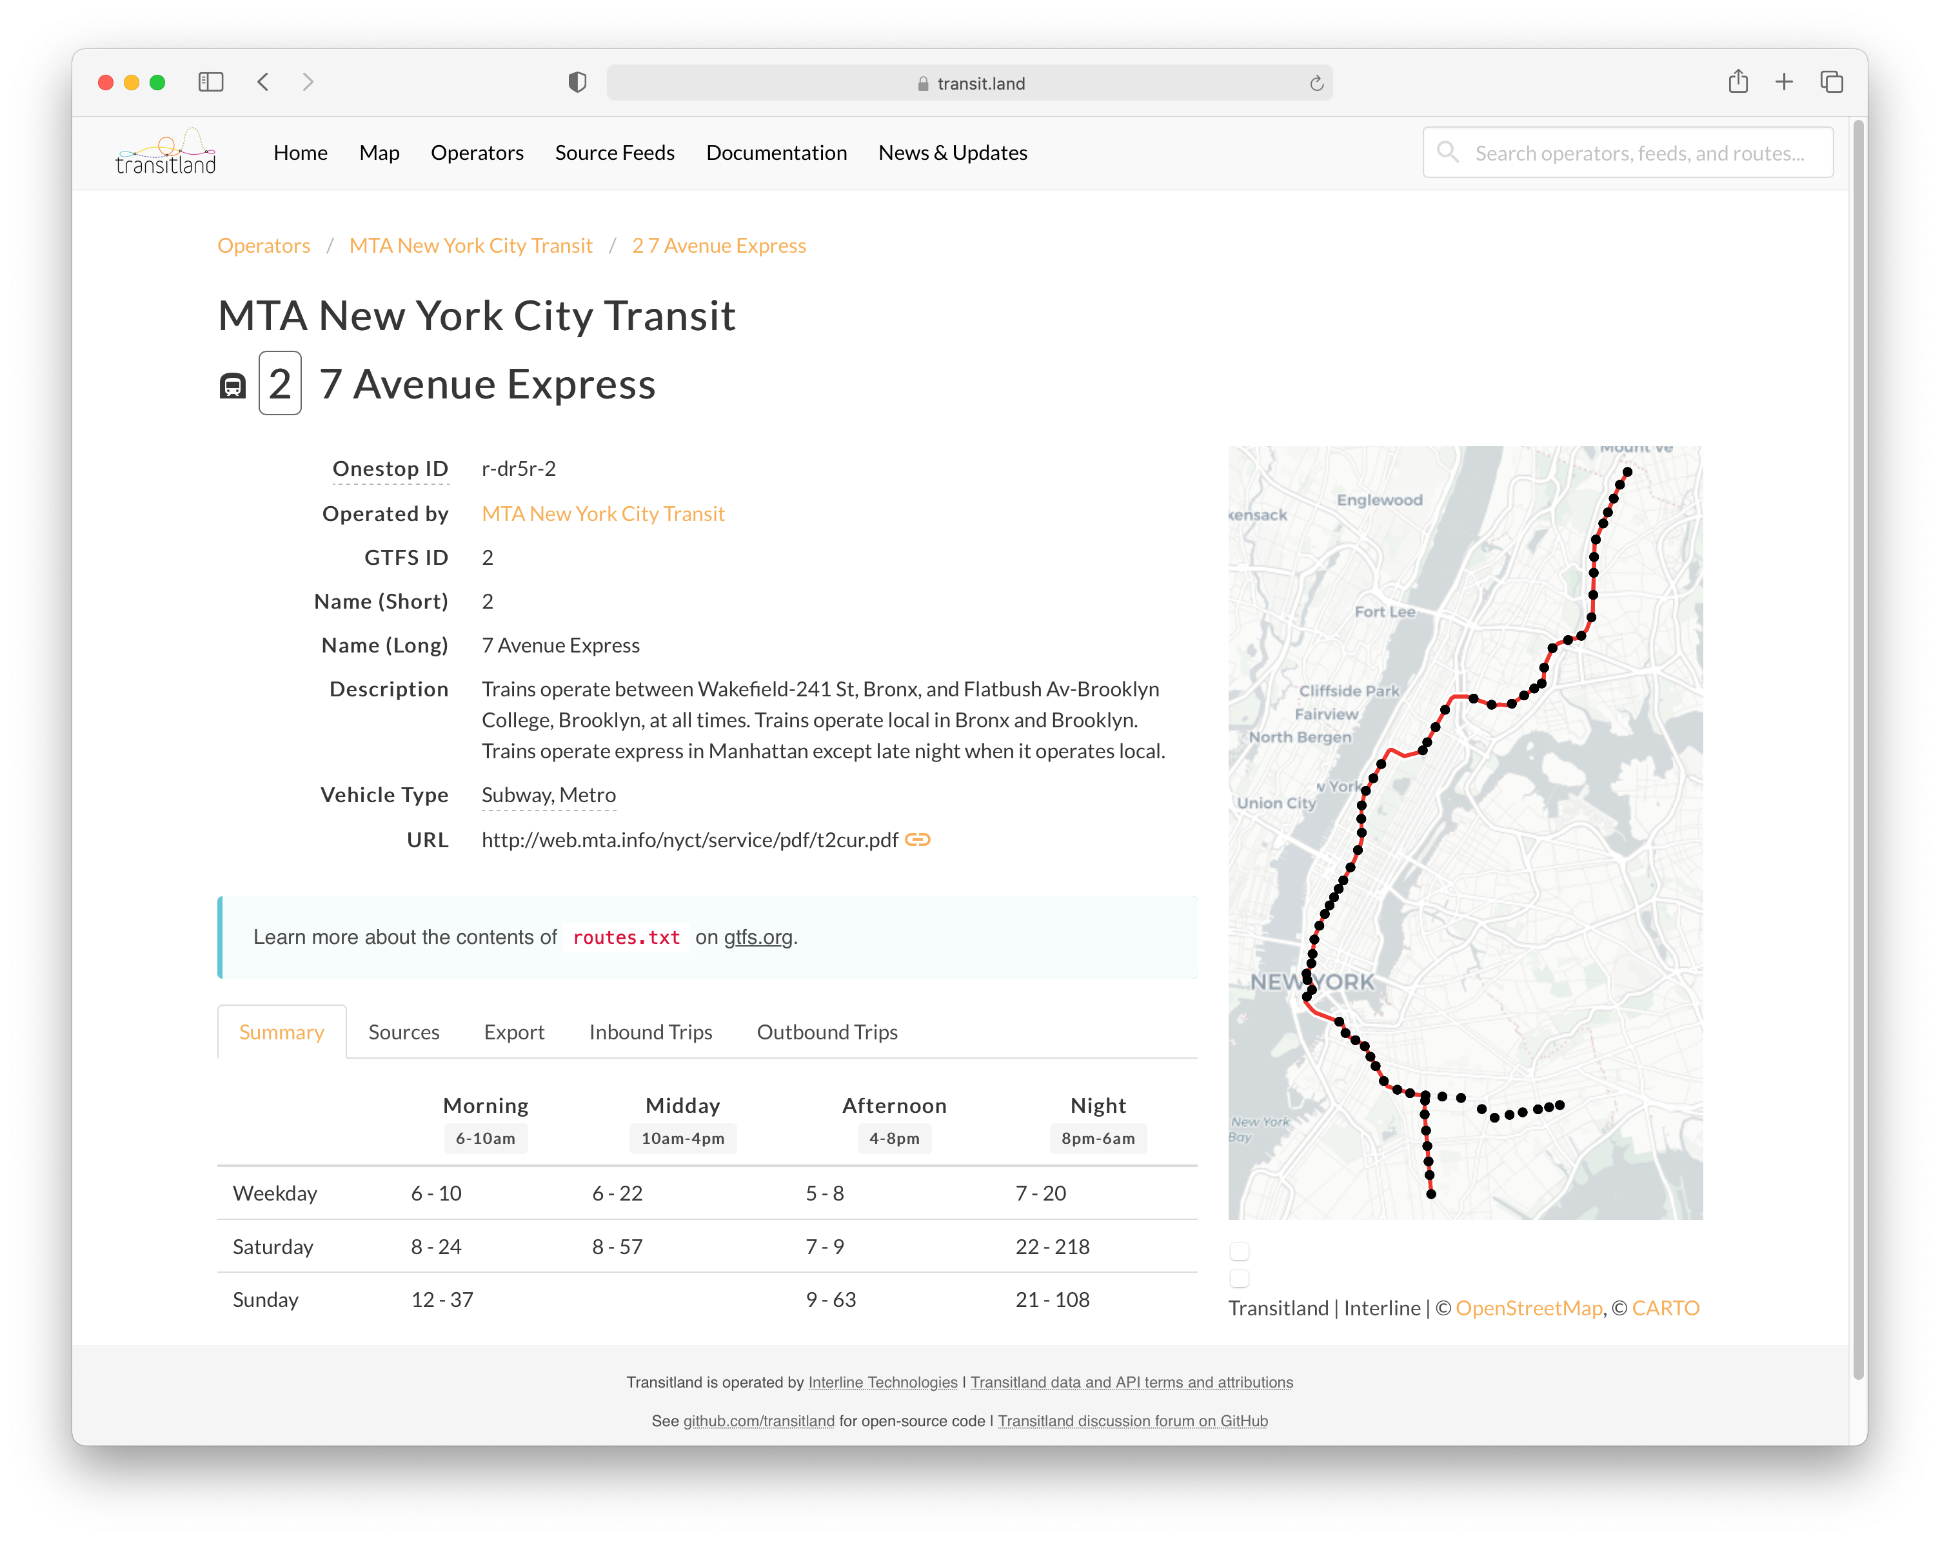Click the URL link icon

pos(917,839)
